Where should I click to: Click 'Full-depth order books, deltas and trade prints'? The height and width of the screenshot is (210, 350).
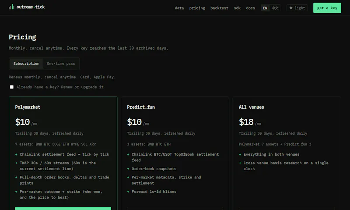coord(64,180)
